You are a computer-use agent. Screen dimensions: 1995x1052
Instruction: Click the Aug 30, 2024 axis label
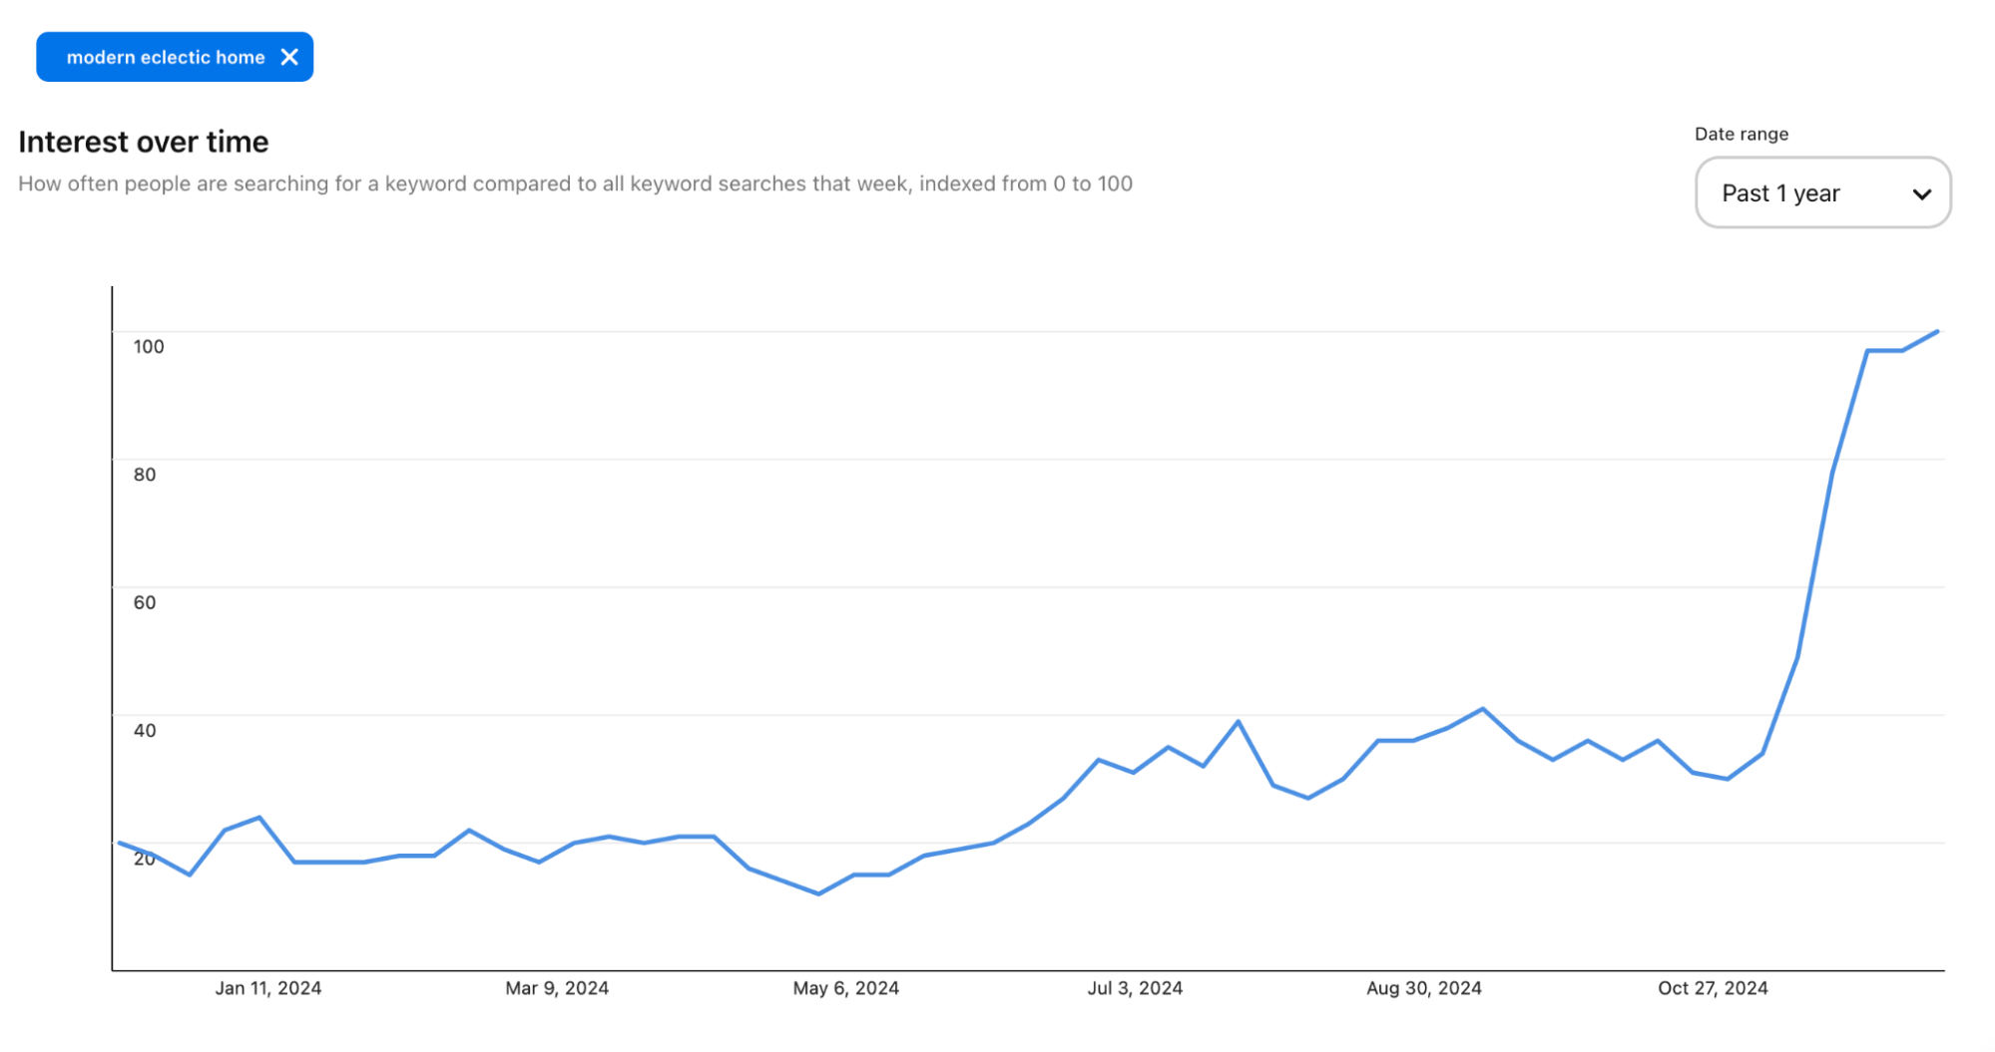tap(1423, 988)
